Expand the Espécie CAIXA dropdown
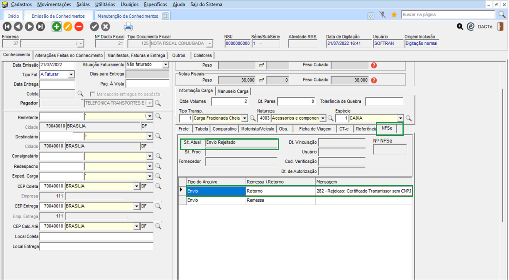 pos(401,118)
